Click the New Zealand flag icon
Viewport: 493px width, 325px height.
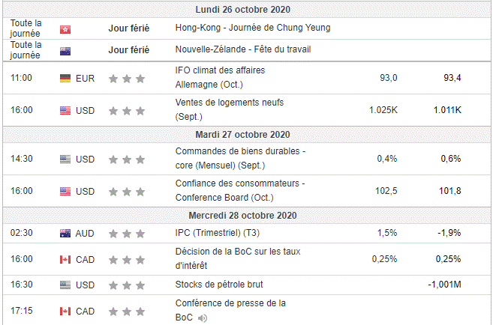(65, 49)
